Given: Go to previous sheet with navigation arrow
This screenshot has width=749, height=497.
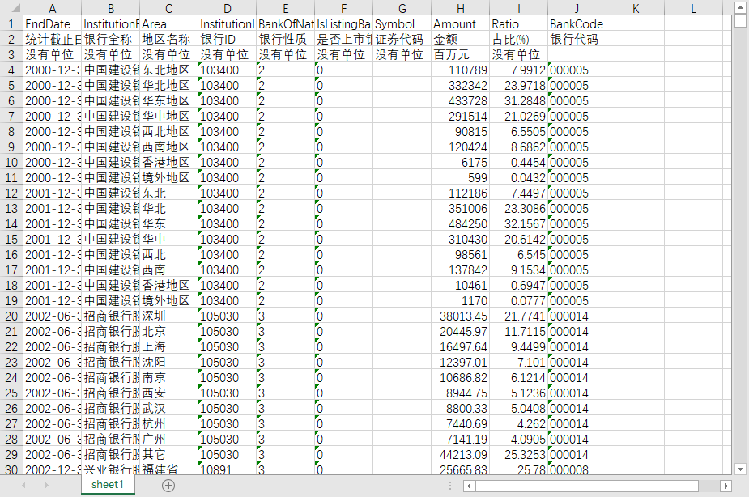Looking at the screenshot, I should 23,486.
